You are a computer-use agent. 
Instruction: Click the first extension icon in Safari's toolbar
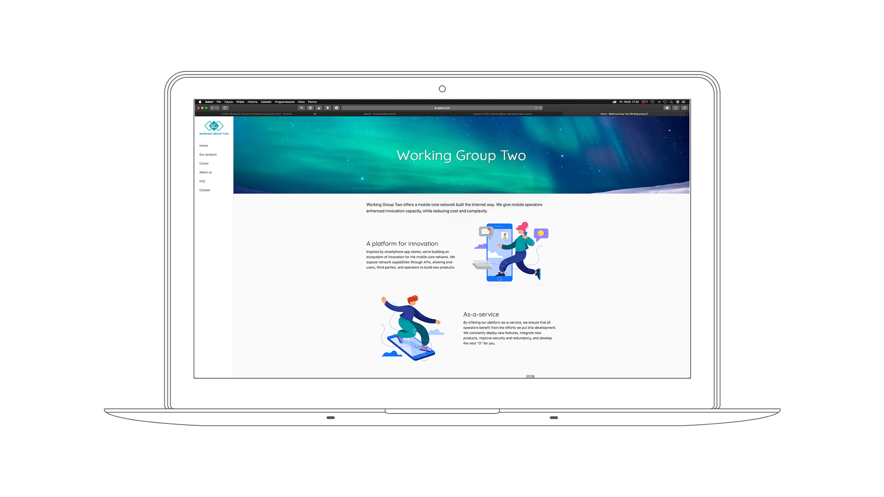[302, 108]
